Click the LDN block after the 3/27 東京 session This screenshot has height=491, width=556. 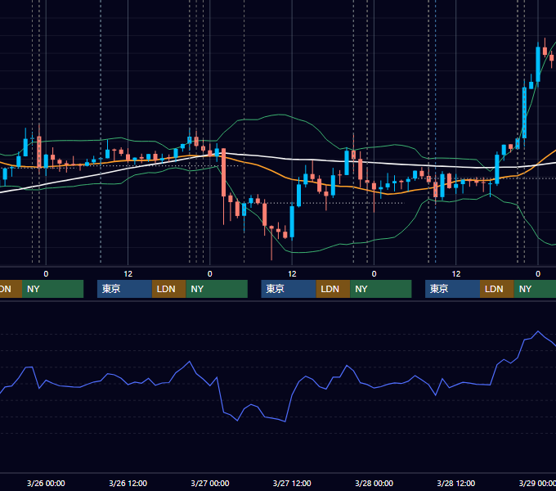[x=333, y=289]
